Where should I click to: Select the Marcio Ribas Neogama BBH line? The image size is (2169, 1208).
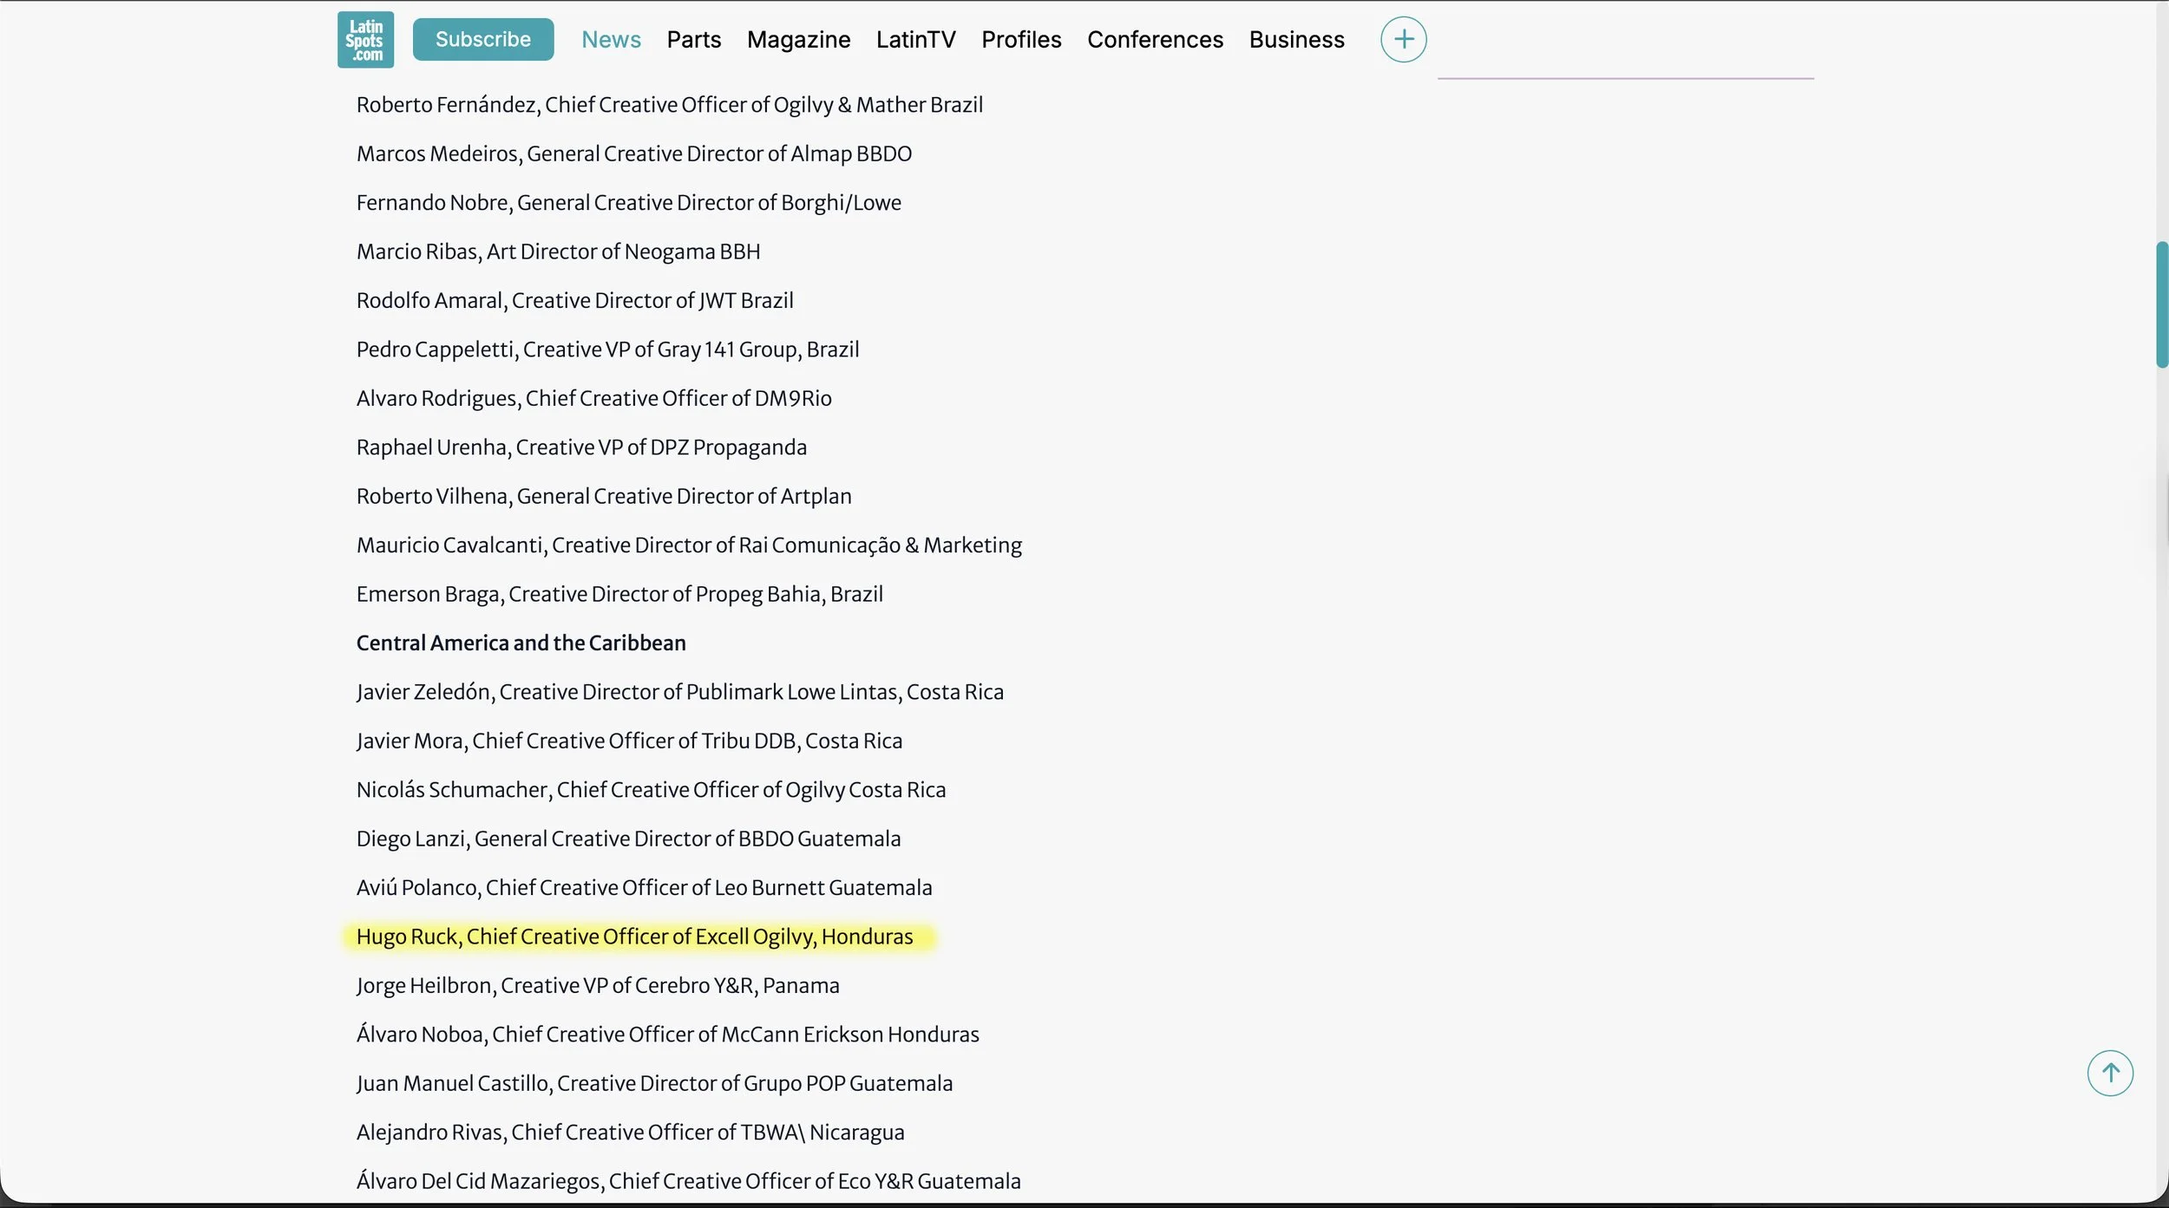coord(558,251)
